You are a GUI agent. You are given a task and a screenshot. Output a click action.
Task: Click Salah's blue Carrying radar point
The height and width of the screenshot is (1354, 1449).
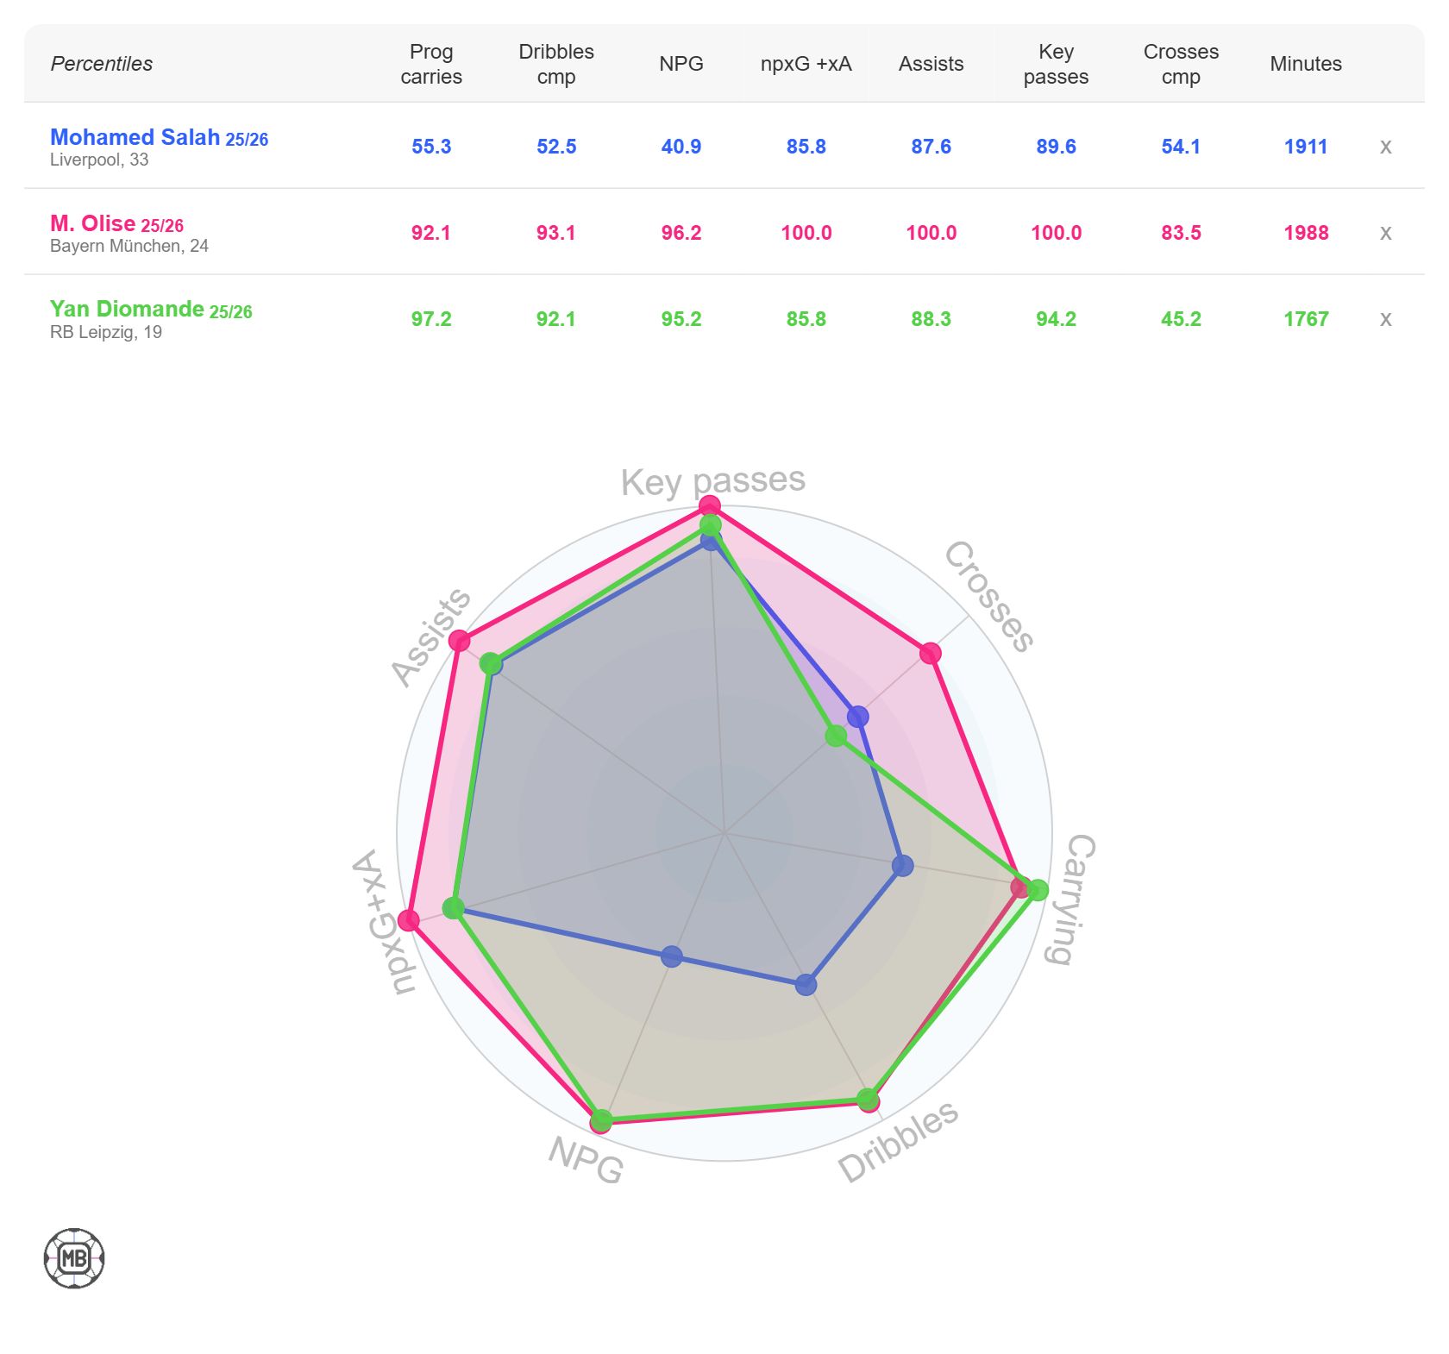pyautogui.click(x=902, y=865)
